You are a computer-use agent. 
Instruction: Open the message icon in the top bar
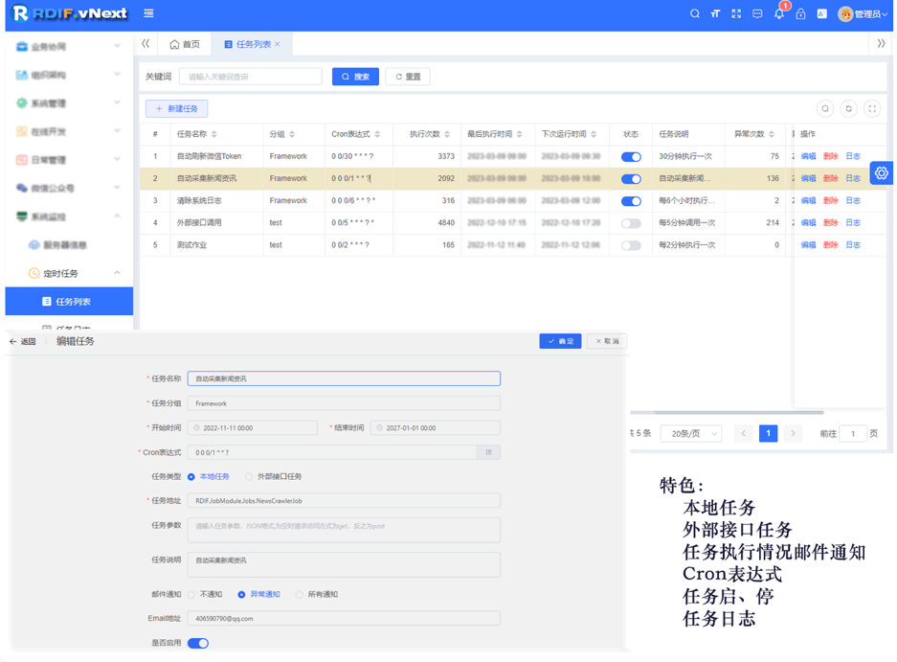[x=758, y=14]
